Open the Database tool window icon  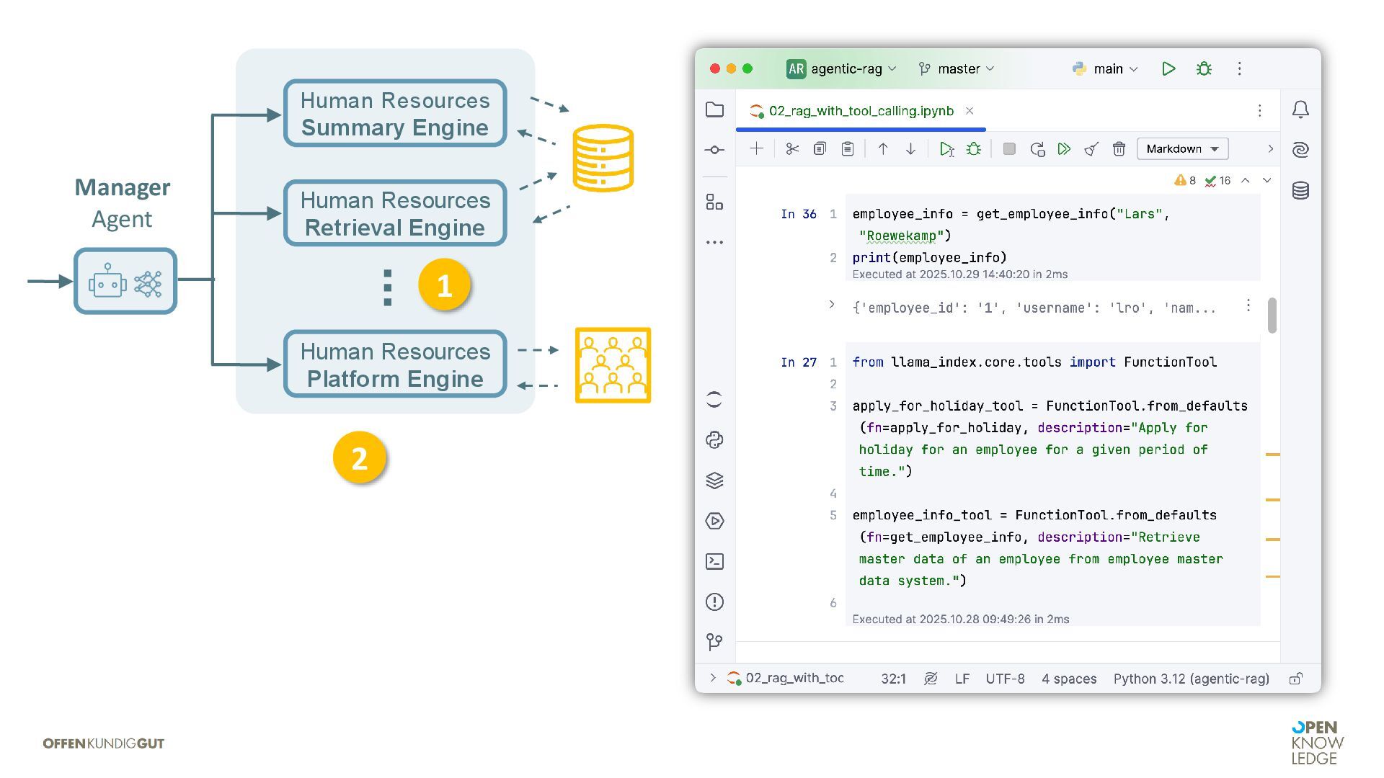pos(1300,191)
